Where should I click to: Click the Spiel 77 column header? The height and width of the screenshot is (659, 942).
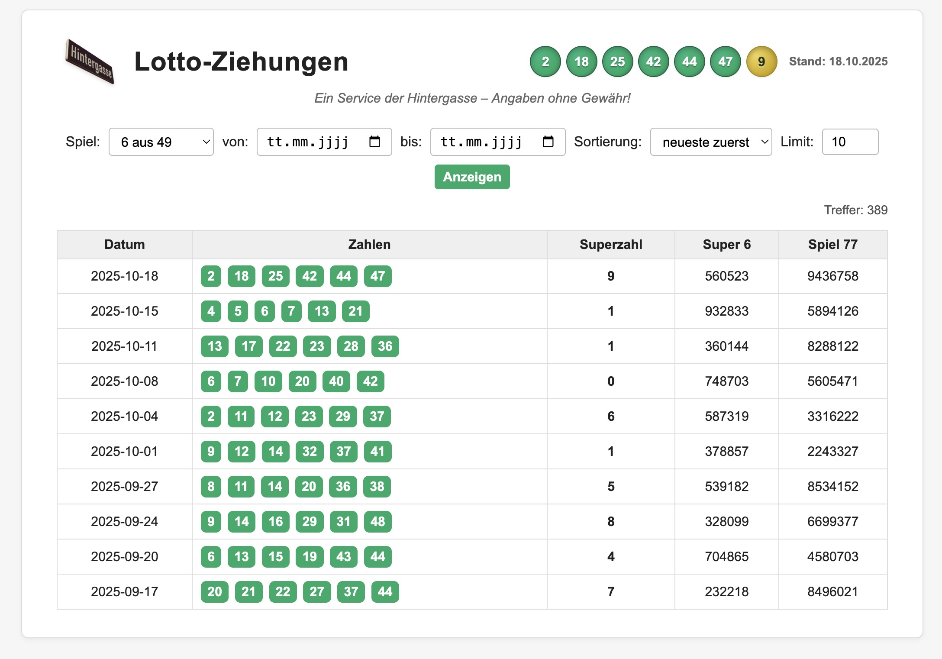[x=832, y=245]
